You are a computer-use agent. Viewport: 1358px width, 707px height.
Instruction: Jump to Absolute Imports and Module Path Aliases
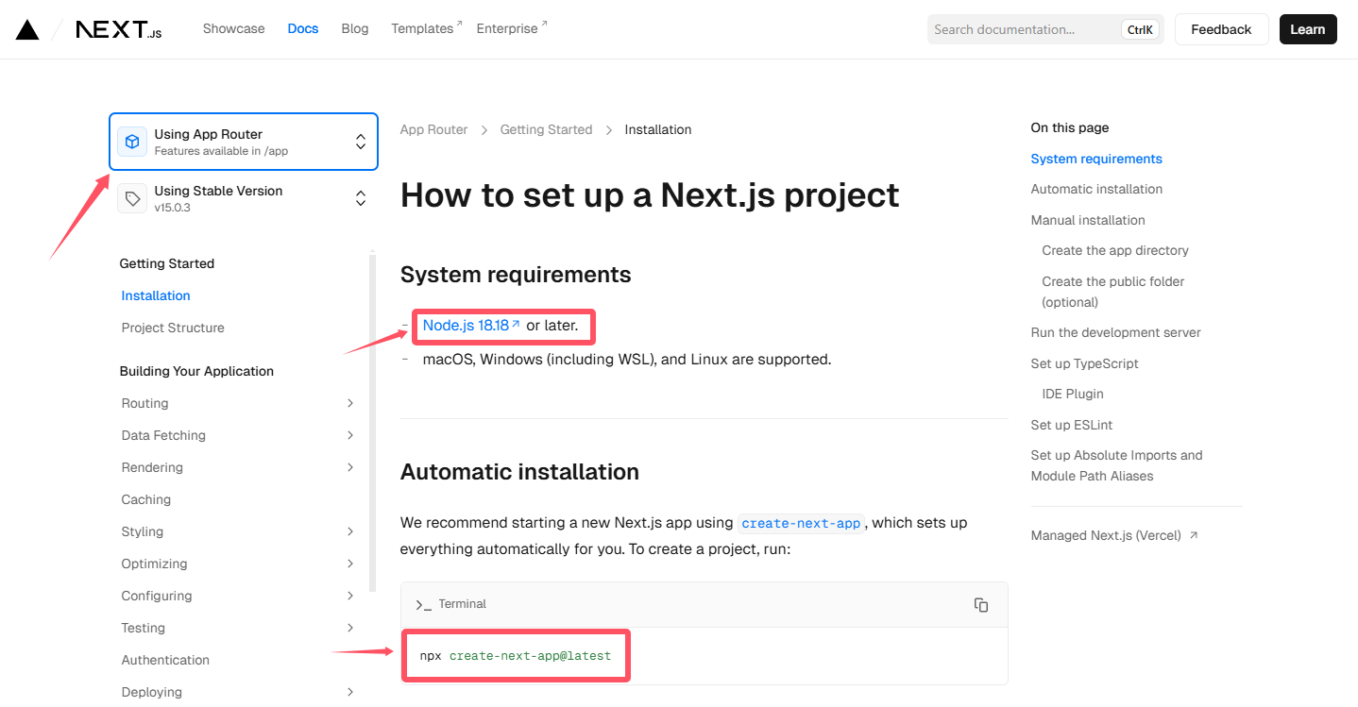click(1117, 465)
